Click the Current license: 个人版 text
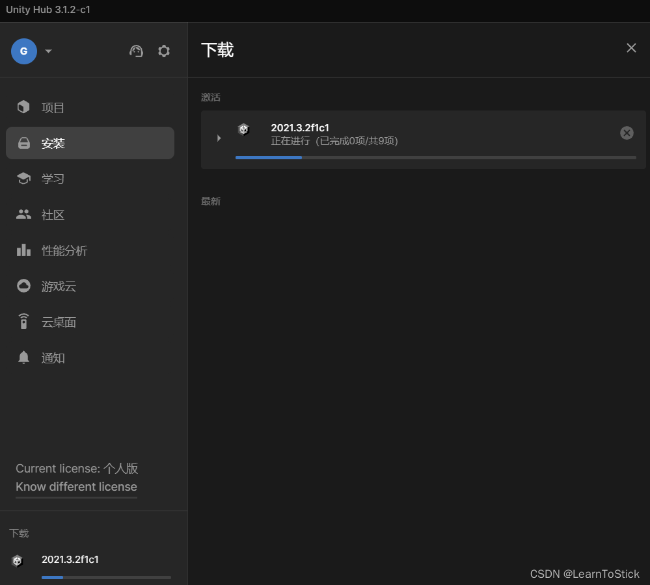 point(77,468)
